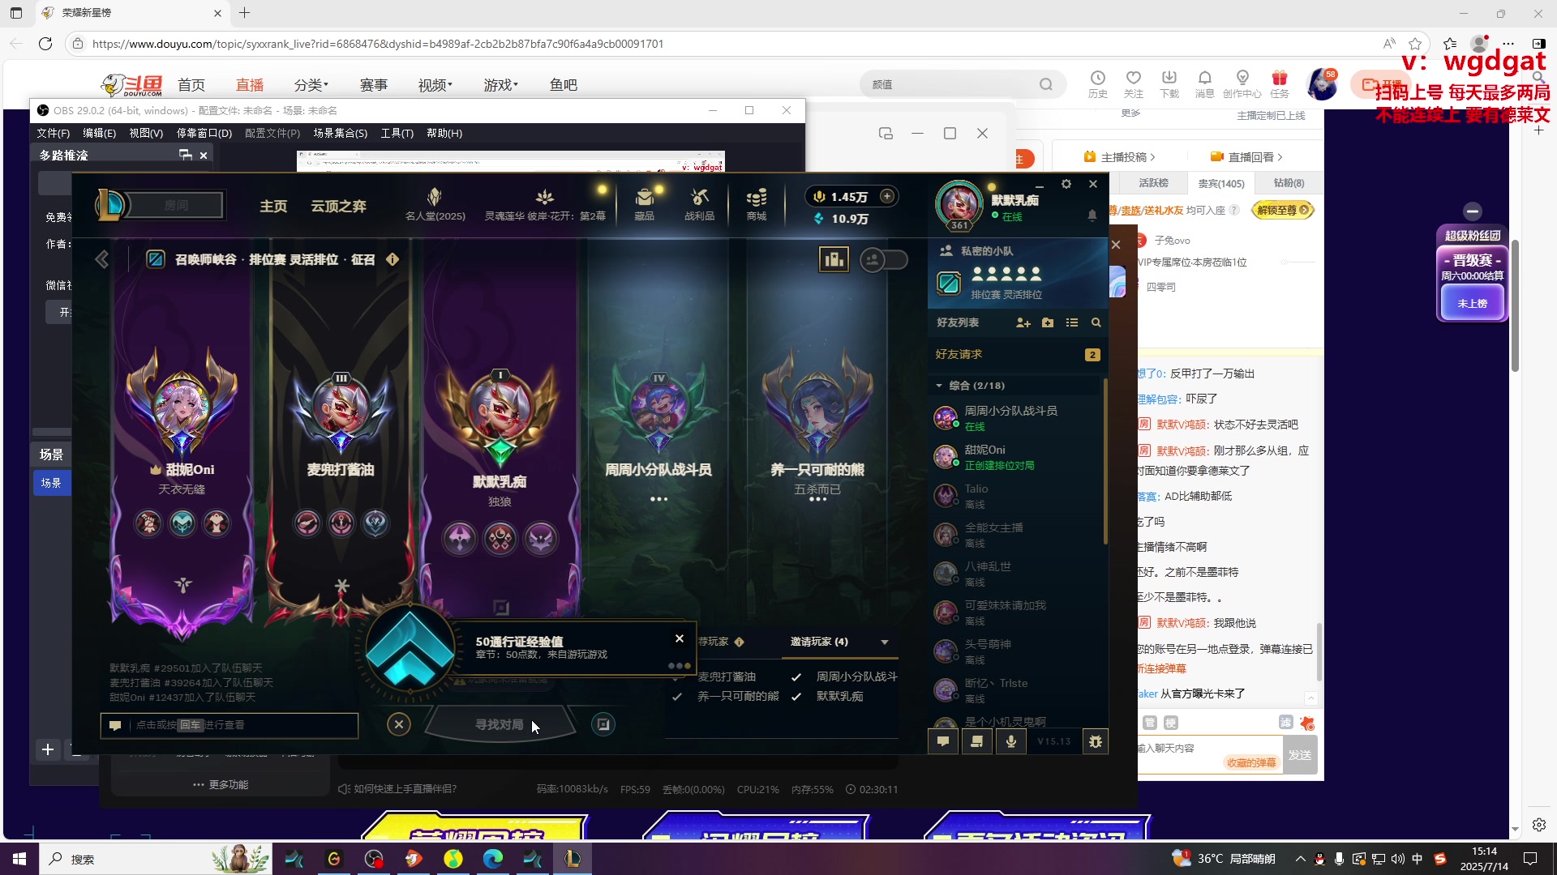Toggle check next to 养一只可耐的熊

(x=676, y=696)
